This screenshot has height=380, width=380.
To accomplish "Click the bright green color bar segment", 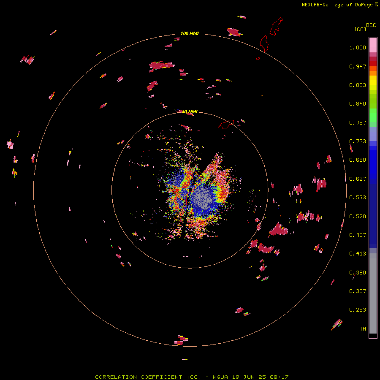I will tap(373, 115).
